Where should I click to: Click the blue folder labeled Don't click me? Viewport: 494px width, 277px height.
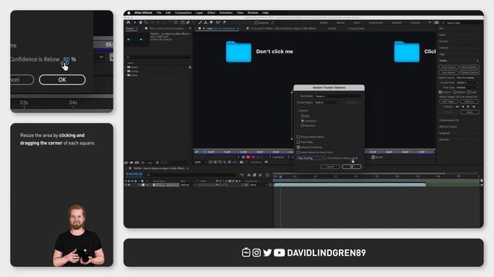point(239,52)
